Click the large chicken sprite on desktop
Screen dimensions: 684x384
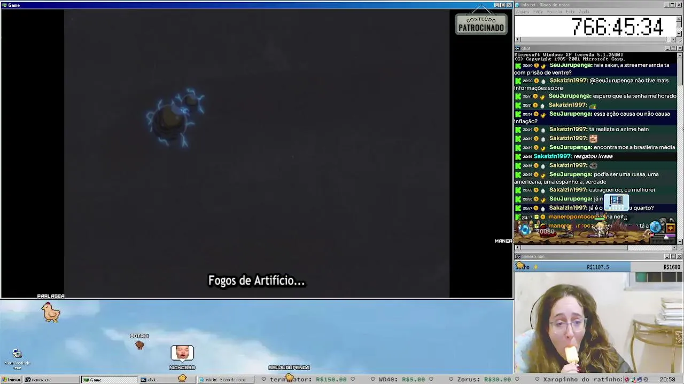(51, 312)
